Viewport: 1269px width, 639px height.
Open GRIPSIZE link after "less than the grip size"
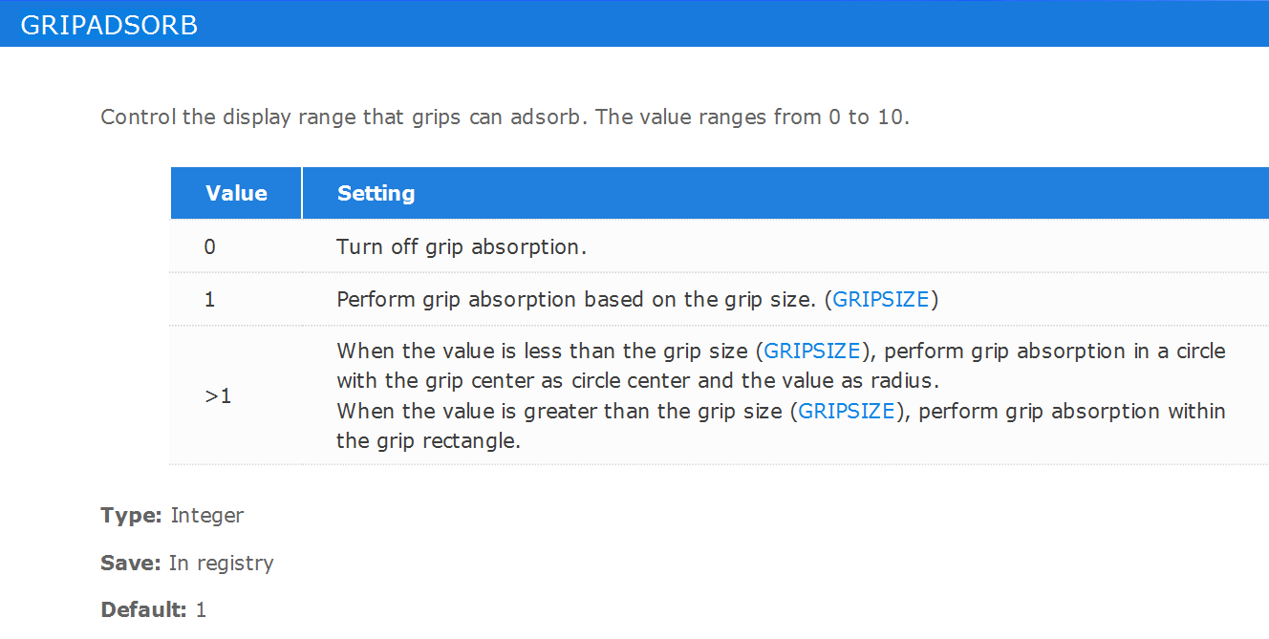(x=812, y=351)
